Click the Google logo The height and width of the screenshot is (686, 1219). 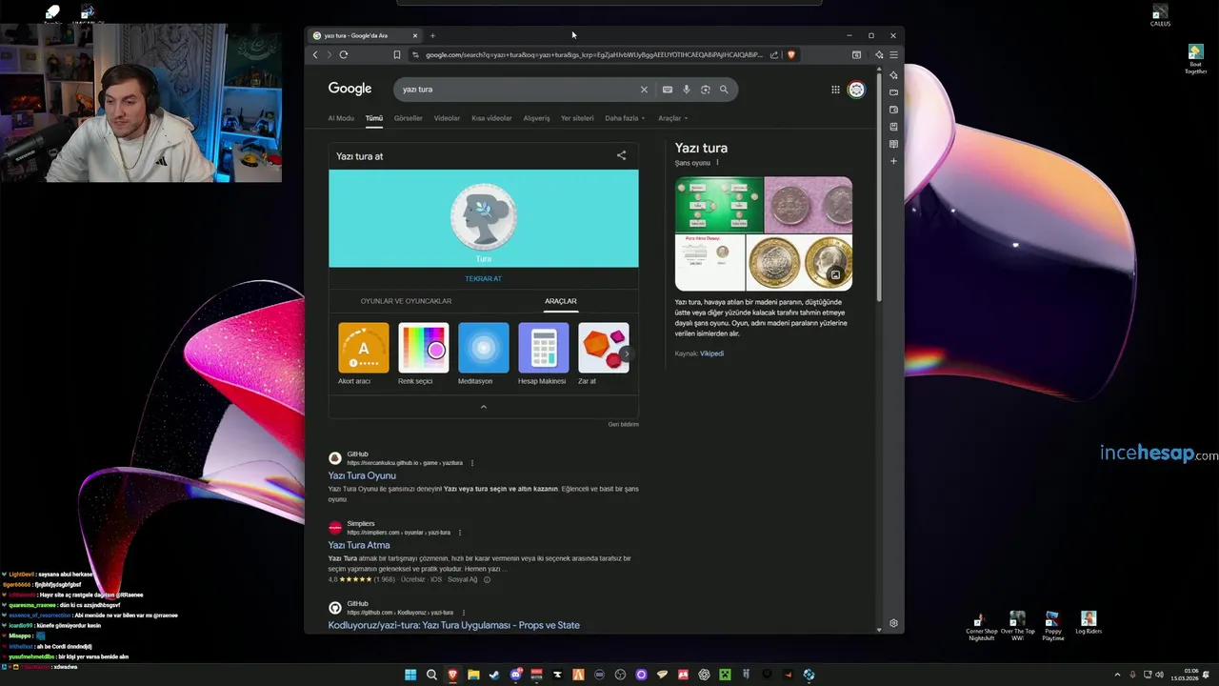[x=350, y=89]
